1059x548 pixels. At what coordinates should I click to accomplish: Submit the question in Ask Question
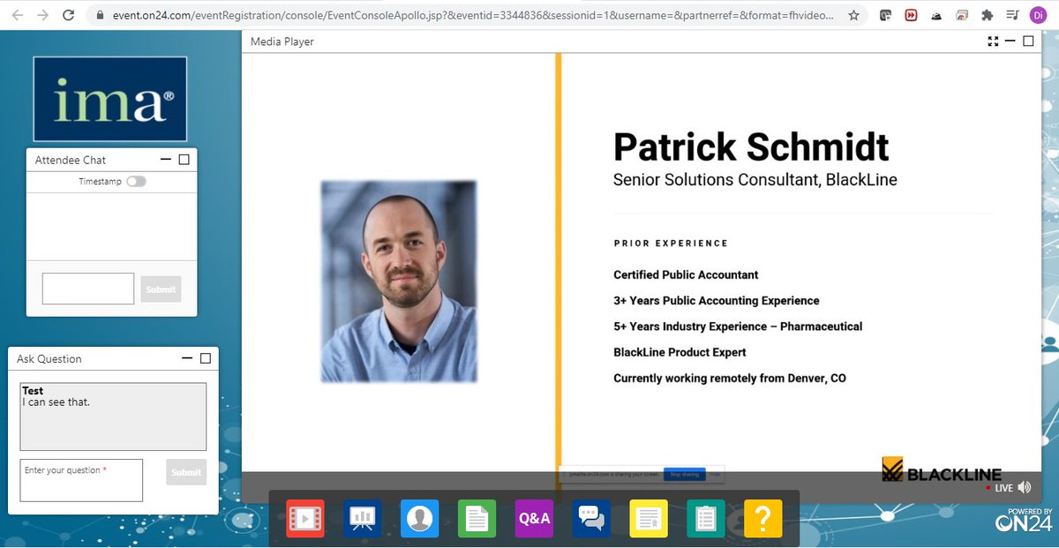pyautogui.click(x=186, y=472)
